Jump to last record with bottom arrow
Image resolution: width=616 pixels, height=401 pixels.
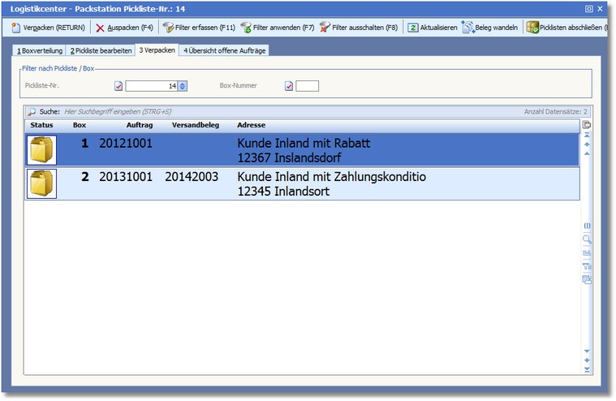tap(587, 369)
